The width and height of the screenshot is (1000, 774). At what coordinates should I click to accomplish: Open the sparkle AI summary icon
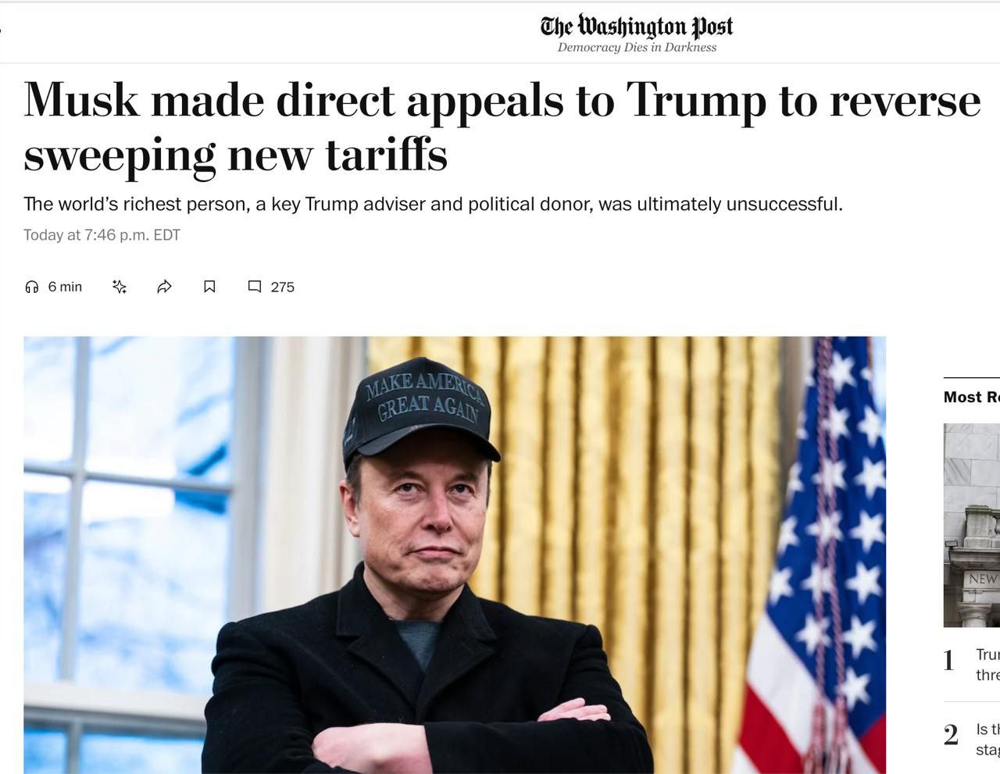tap(120, 287)
